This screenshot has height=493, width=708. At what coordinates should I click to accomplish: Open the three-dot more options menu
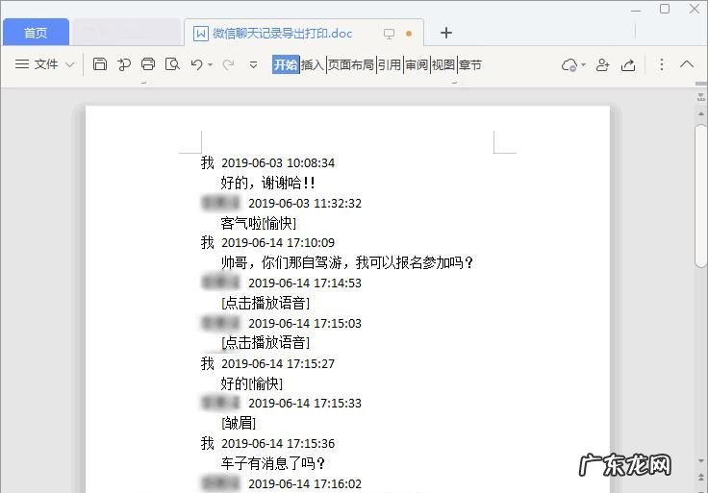(x=662, y=64)
